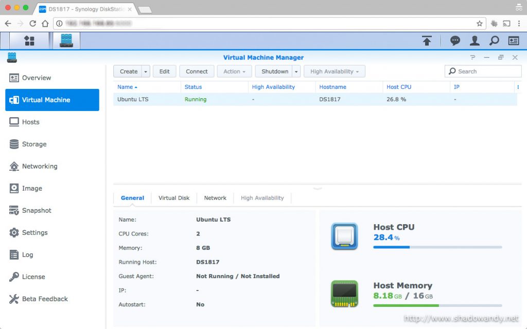Open Snapshot in the sidebar
This screenshot has height=329, width=527.
(37, 210)
